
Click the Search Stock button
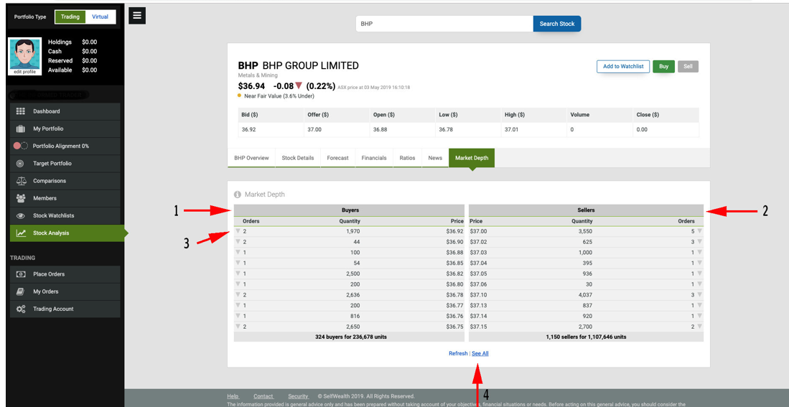point(557,24)
